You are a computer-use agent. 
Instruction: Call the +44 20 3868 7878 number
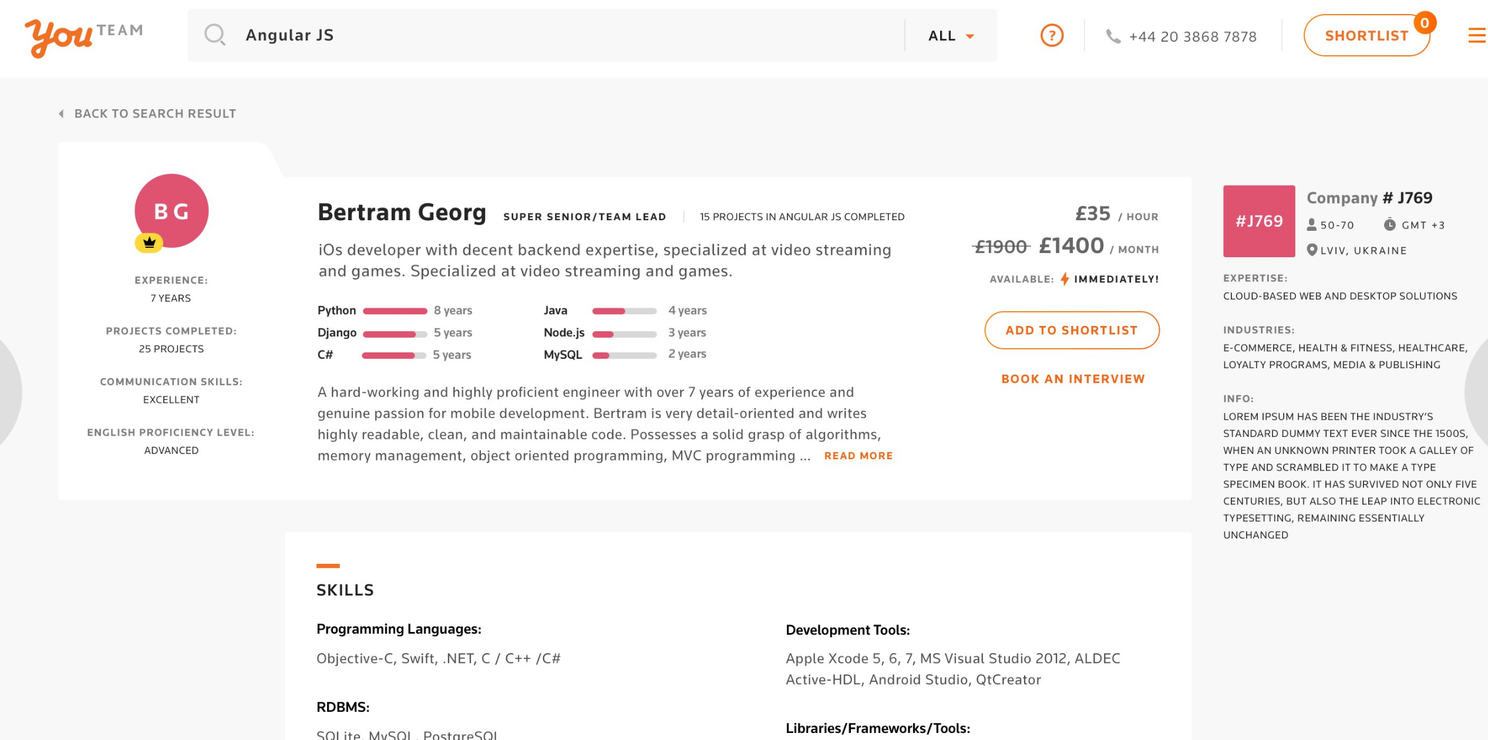click(x=1193, y=36)
